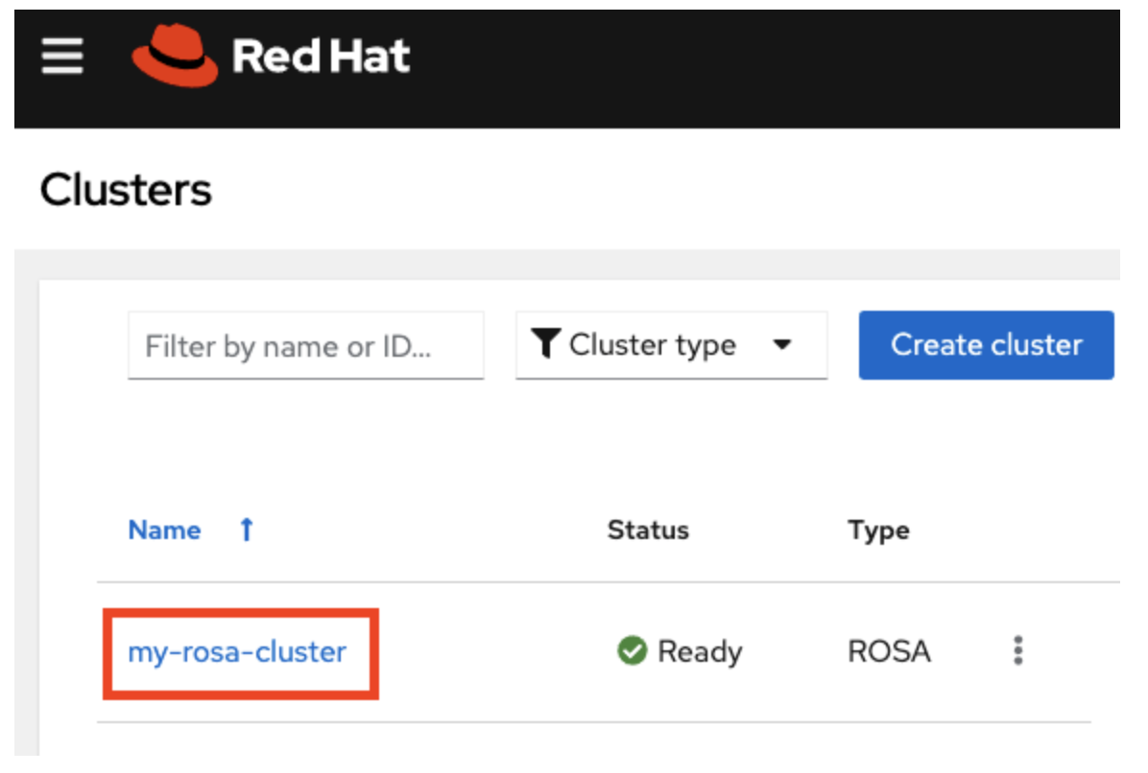
Task: Click the Red Hat wordmark text
Action: [321, 57]
